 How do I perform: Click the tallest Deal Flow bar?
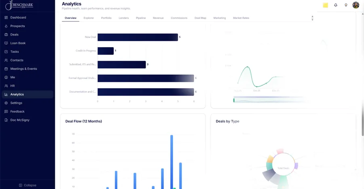pyautogui.click(x=171, y=162)
